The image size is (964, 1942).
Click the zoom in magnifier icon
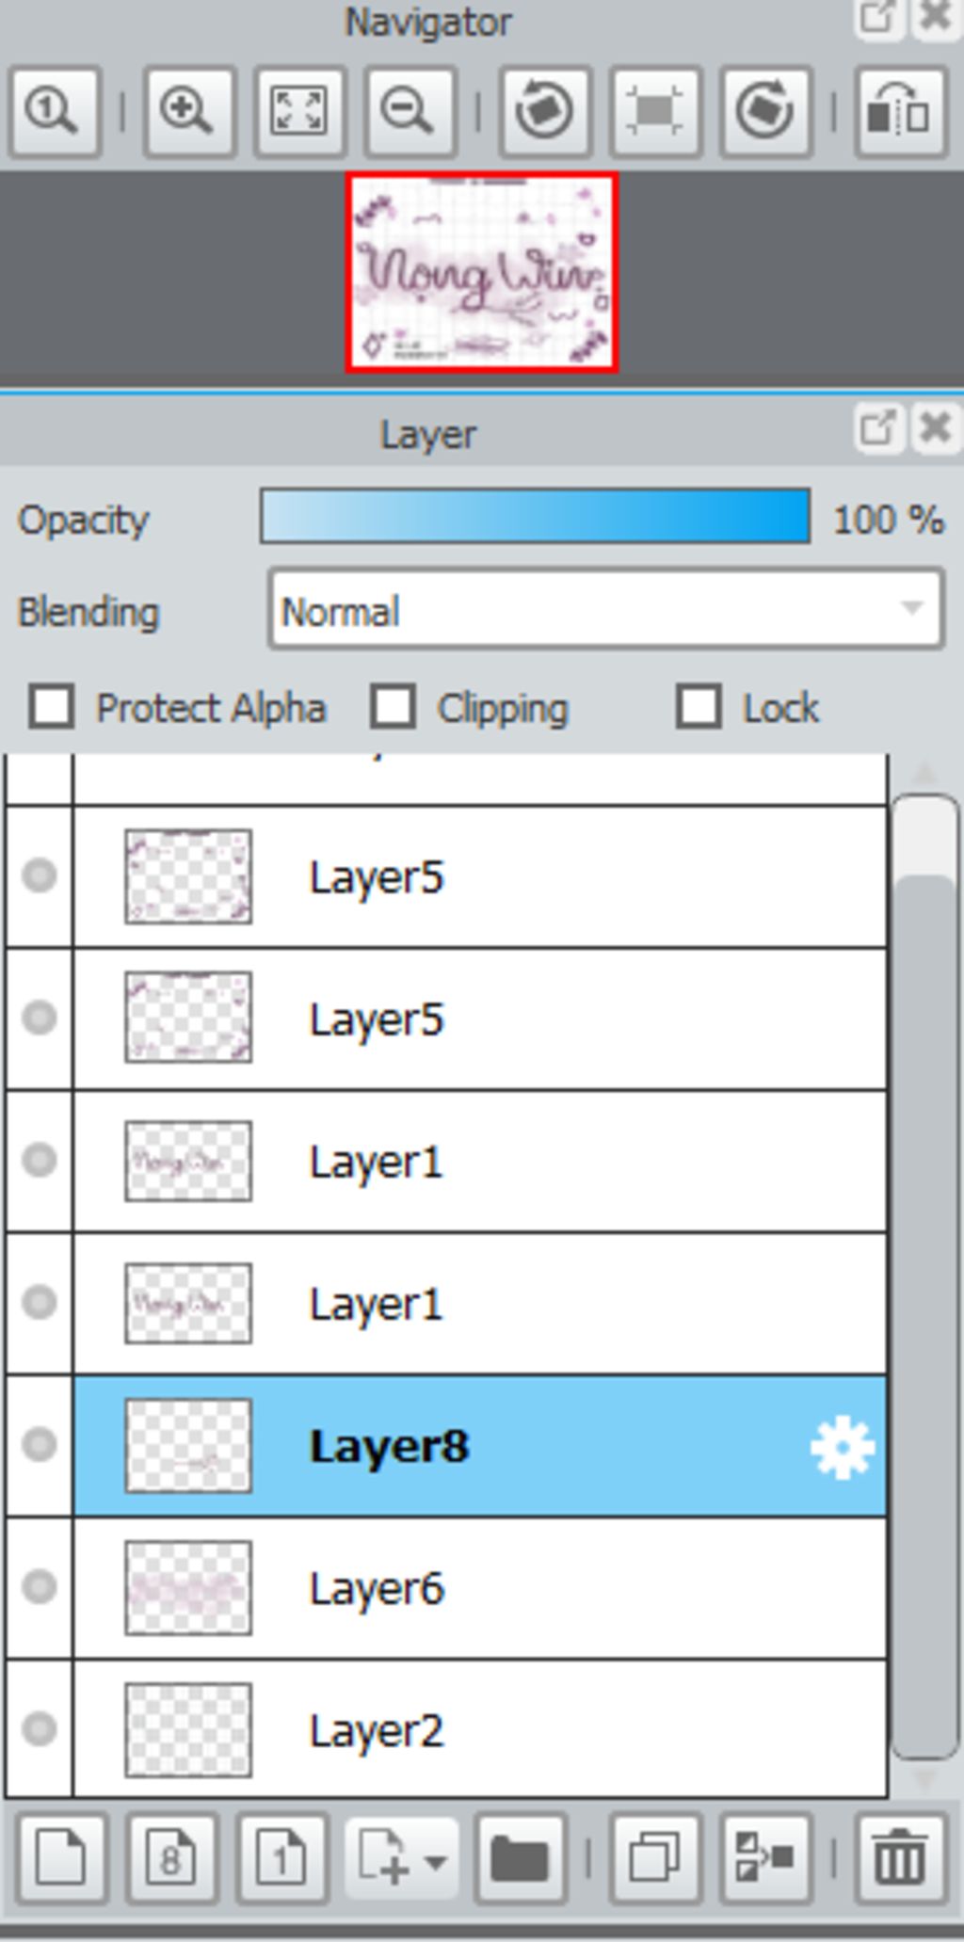coord(187,111)
